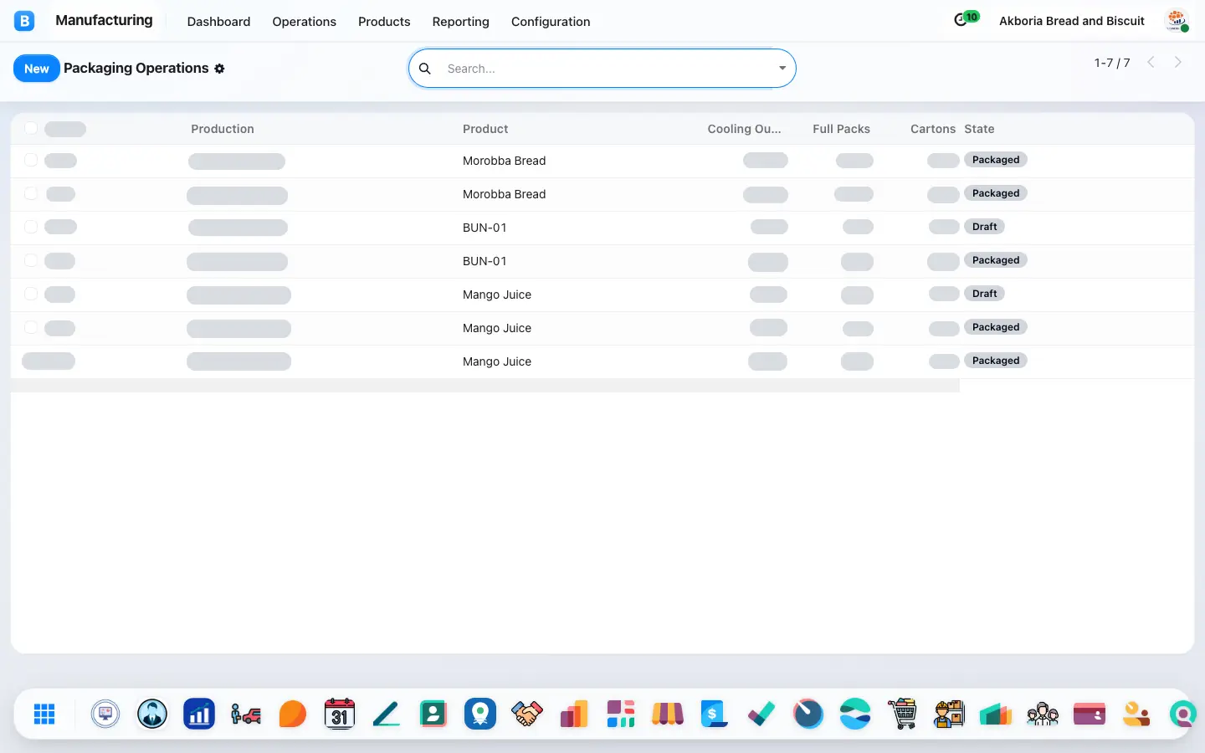The width and height of the screenshot is (1205, 753).
Task: Sort by the Product column header
Action: coord(485,129)
